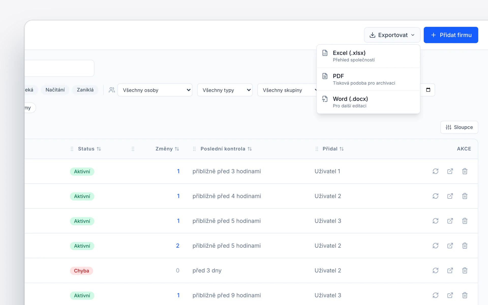Click refresh icon in Chyba row

[x=435, y=270]
